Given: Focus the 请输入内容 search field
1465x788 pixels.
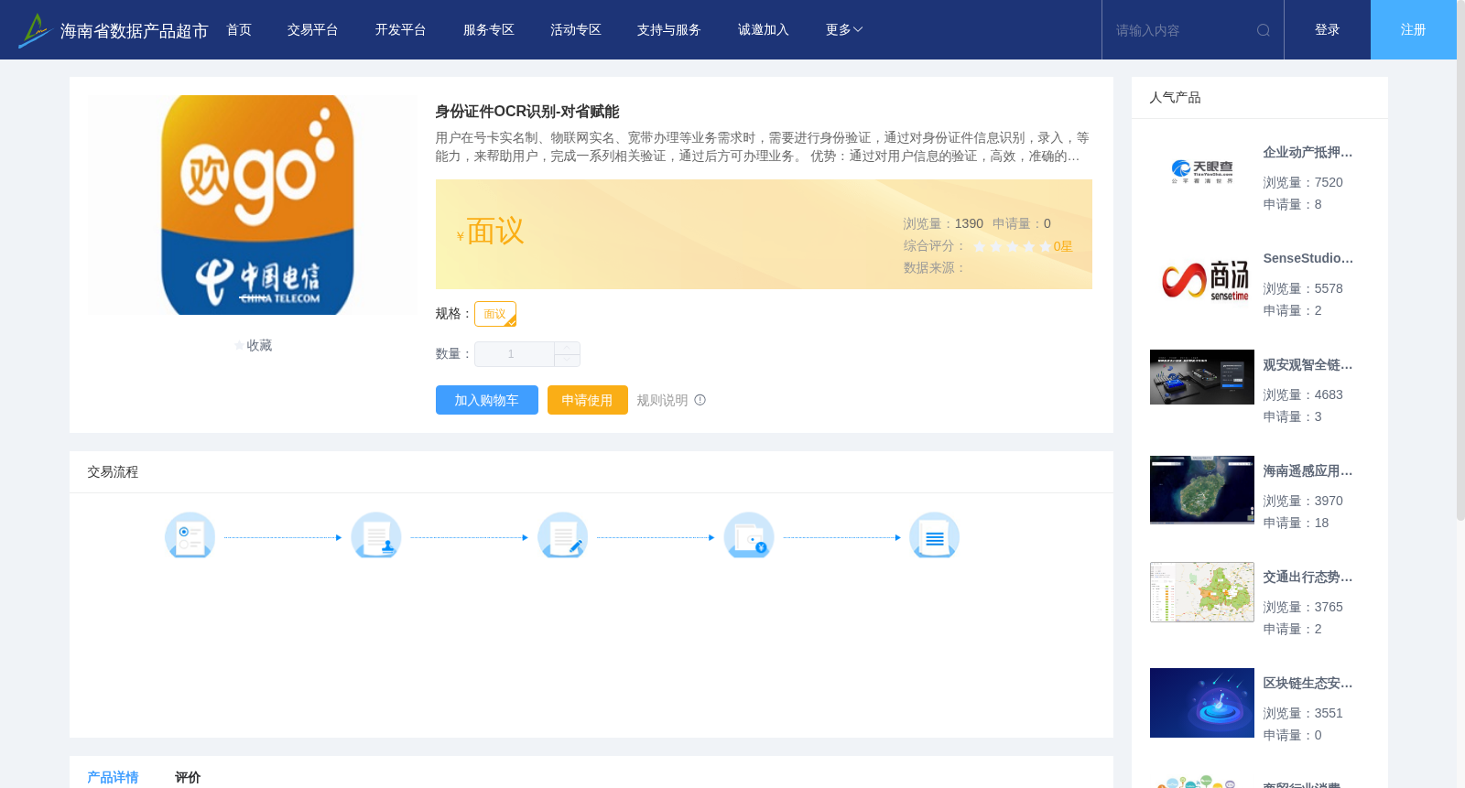Looking at the screenshot, I should 1181,30.
